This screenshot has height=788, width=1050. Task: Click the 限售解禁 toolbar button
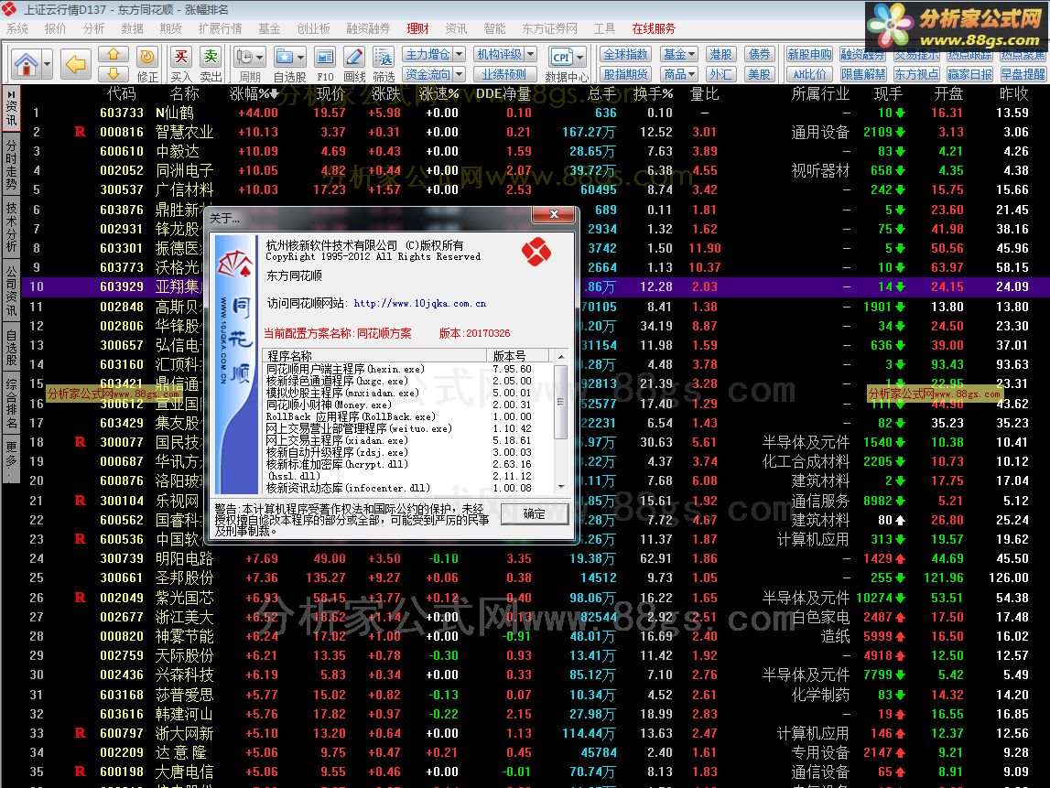pos(863,74)
